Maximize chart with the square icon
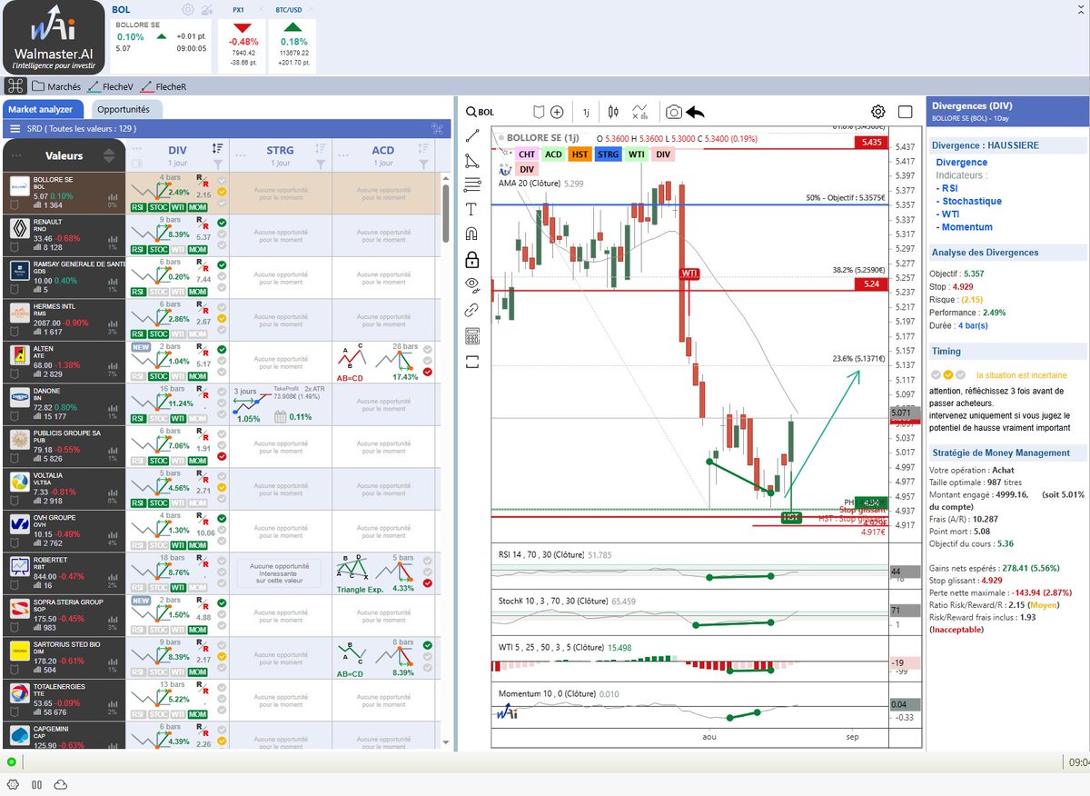The image size is (1090, 796). click(x=905, y=112)
